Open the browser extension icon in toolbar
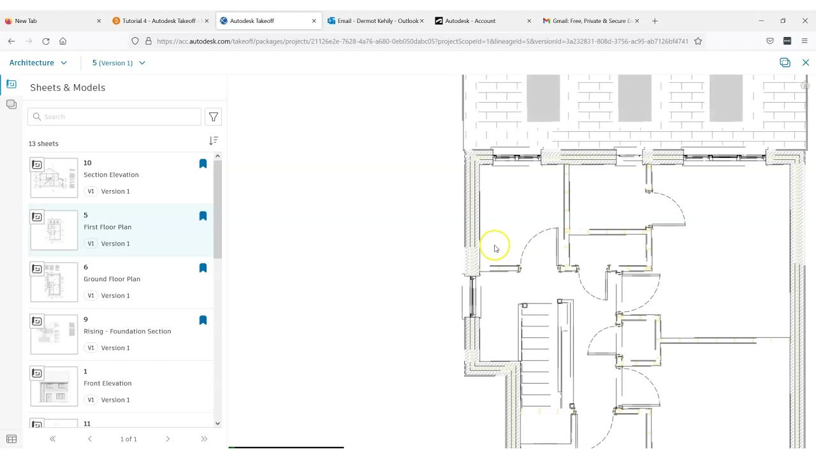This screenshot has height=459, width=816. coord(787,41)
